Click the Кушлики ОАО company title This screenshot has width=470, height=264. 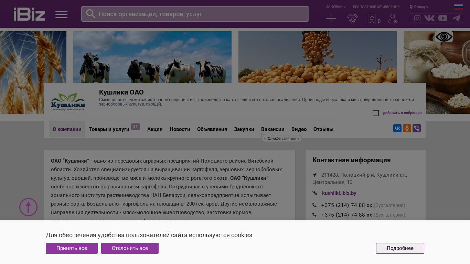(121, 92)
